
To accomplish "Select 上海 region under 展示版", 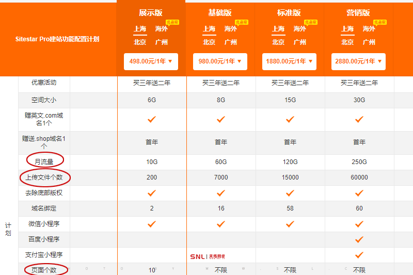I will [x=140, y=29].
